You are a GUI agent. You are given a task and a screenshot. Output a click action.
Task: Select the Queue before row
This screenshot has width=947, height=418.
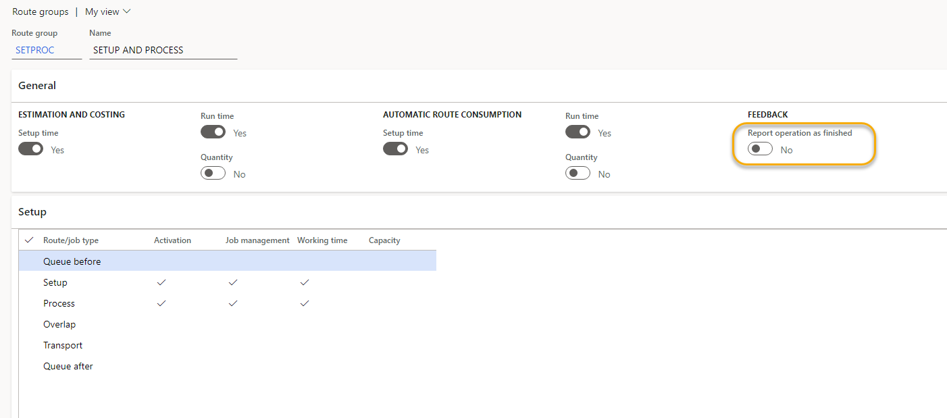[x=72, y=261]
